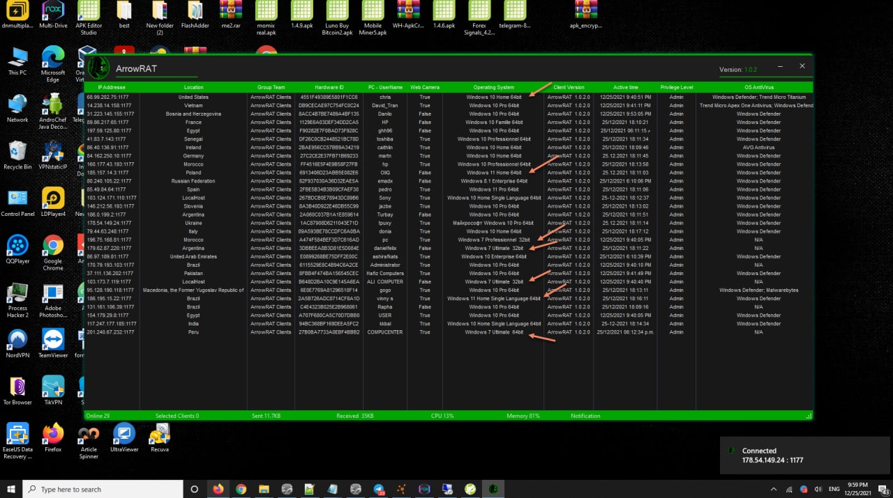
Task: Open Process Hacker 2 desktop shortcut
Action: coord(17,302)
